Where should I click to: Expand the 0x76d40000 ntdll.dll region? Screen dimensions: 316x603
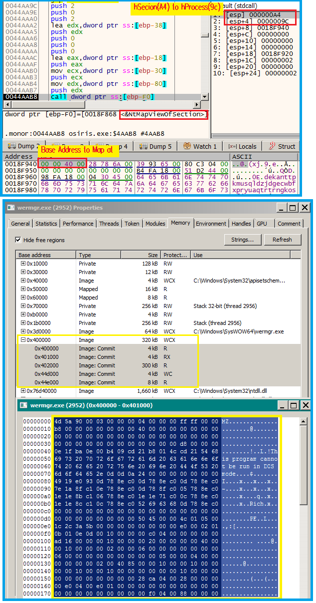(23, 391)
